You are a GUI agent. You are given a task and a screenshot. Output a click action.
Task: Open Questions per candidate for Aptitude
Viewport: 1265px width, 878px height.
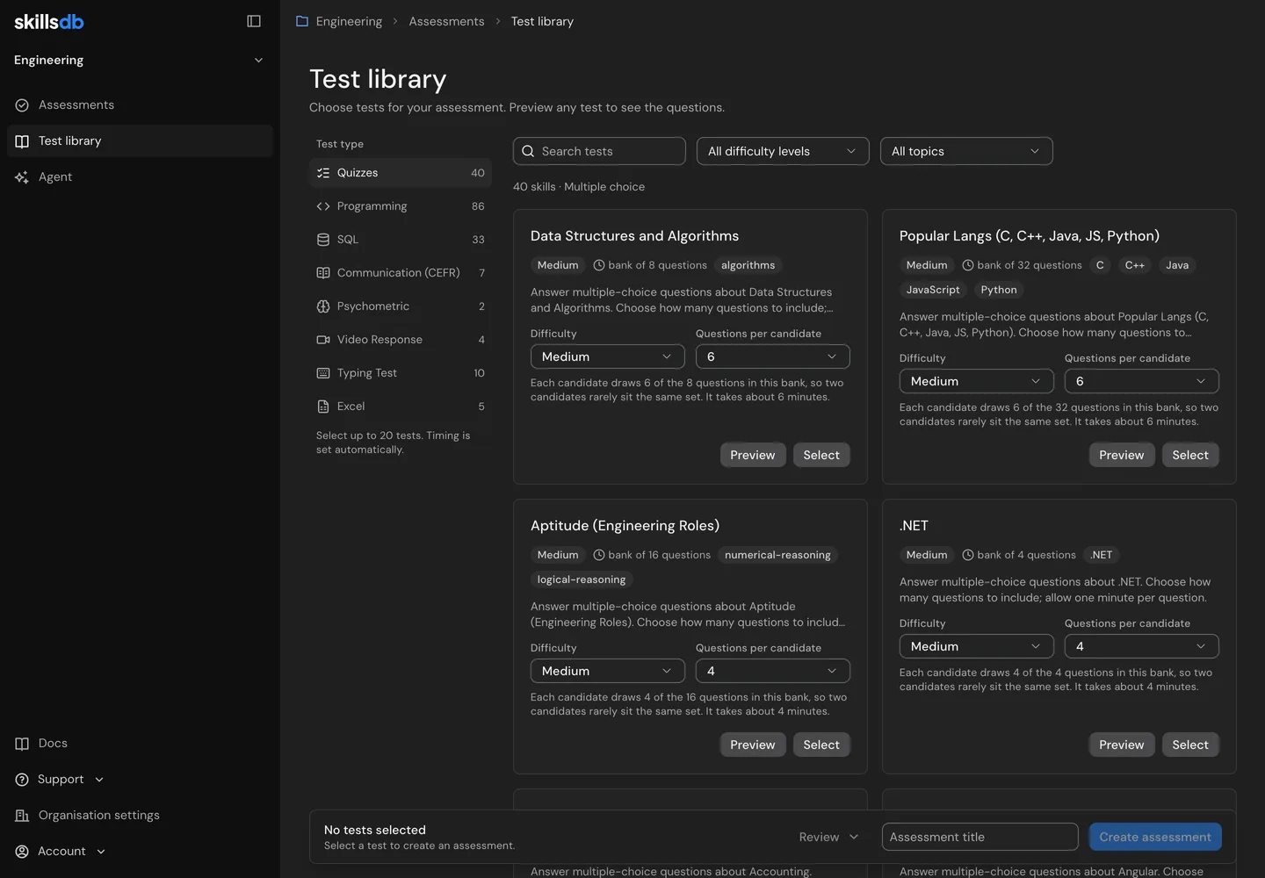pyautogui.click(x=772, y=671)
